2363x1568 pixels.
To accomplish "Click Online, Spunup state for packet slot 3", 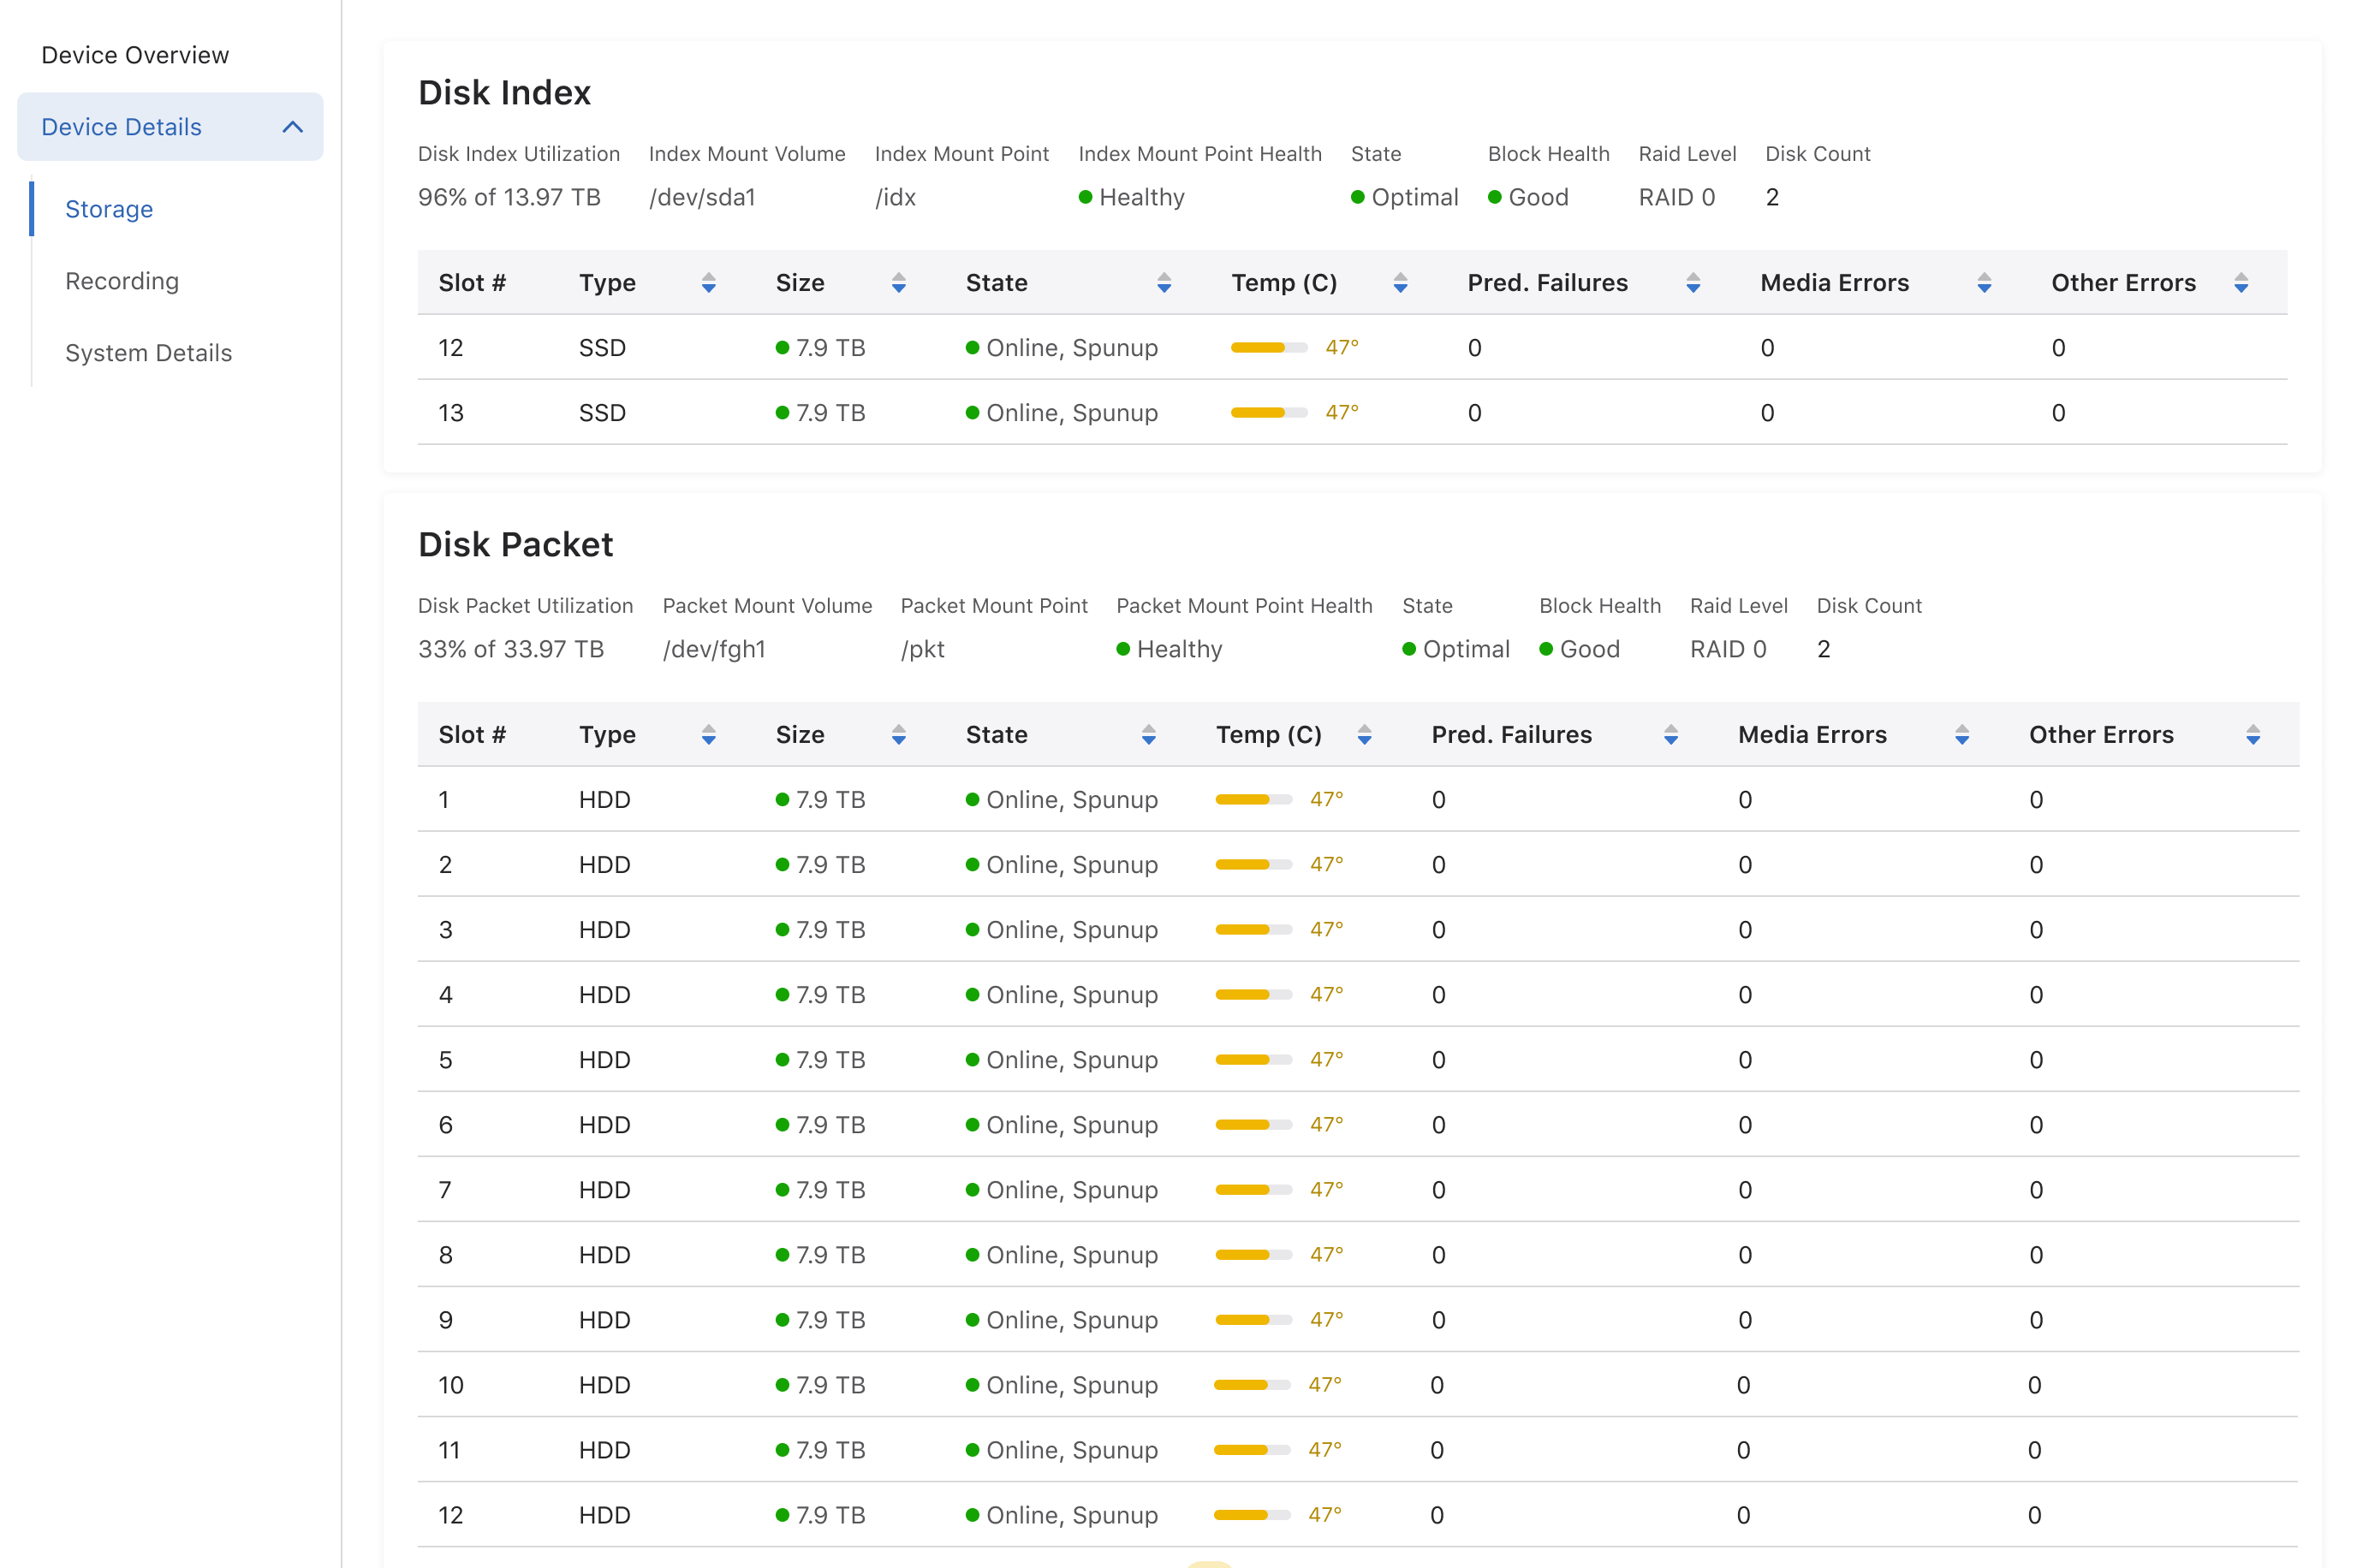I will 1061,930.
